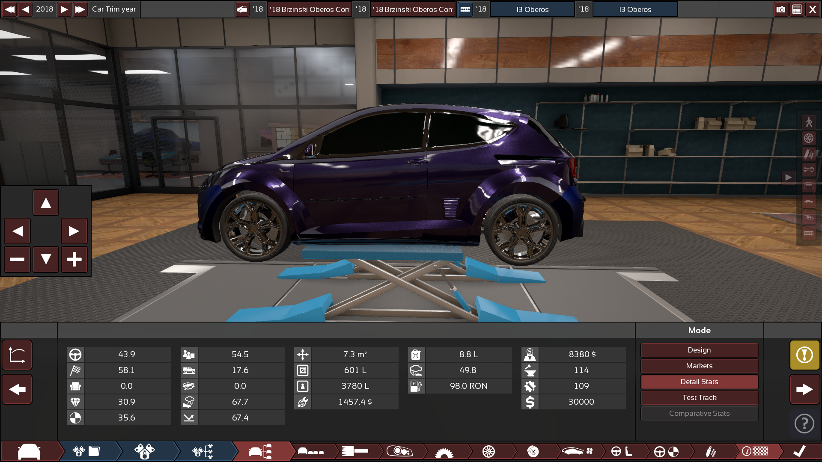The height and width of the screenshot is (462, 822).
Task: Open the interior steering and seat tab
Action: [x=622, y=451]
